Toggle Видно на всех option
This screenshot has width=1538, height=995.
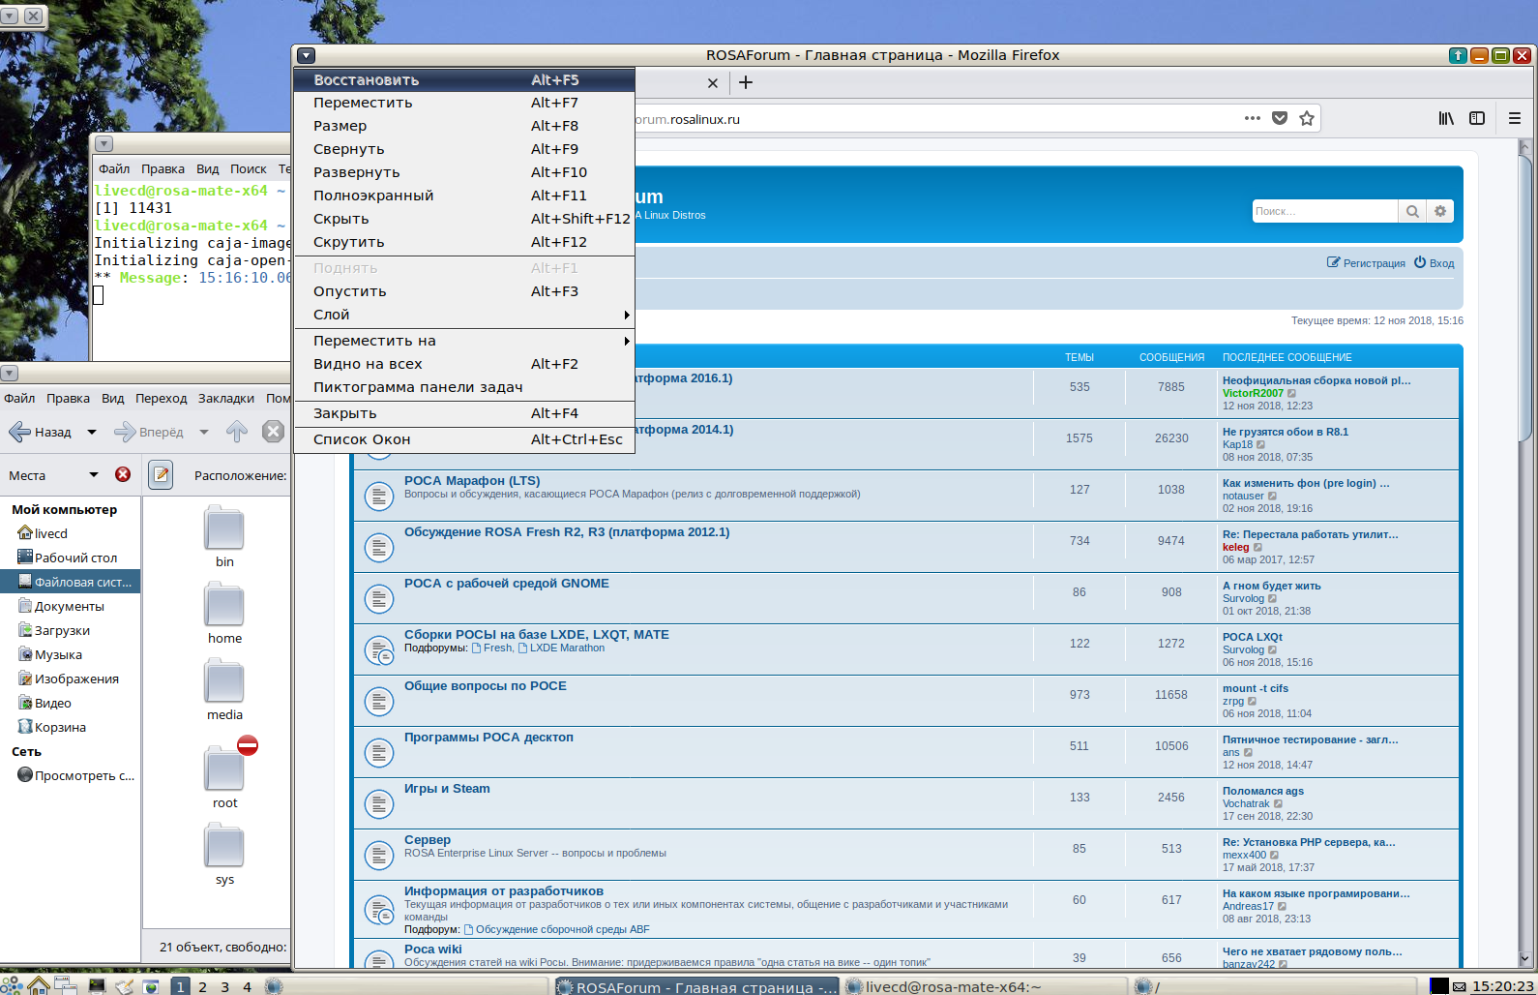click(464, 364)
